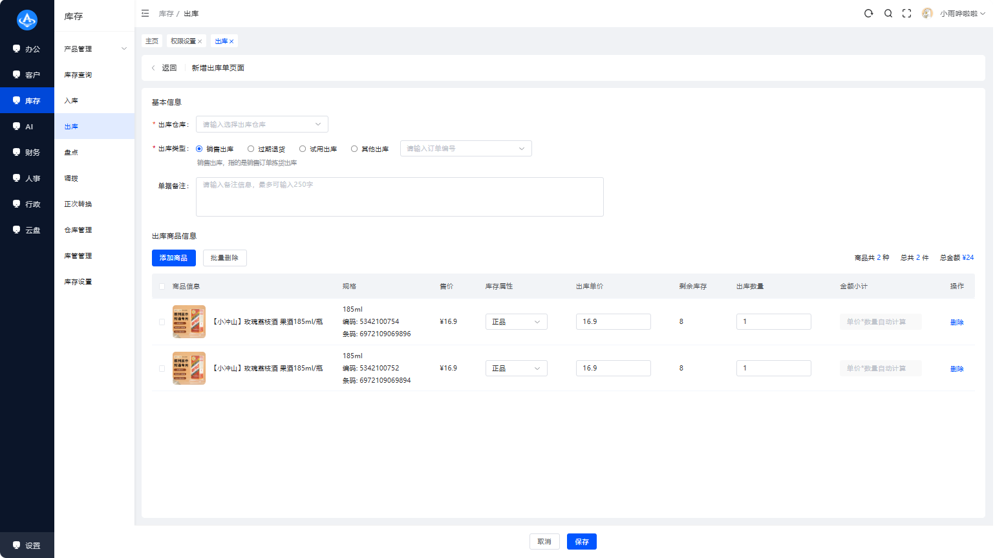Open the search magnifier icon
The image size is (995, 558).
tap(888, 14)
